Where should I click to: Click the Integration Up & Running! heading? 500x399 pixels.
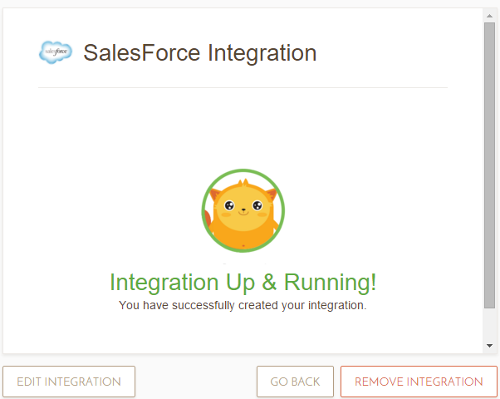coord(243,282)
